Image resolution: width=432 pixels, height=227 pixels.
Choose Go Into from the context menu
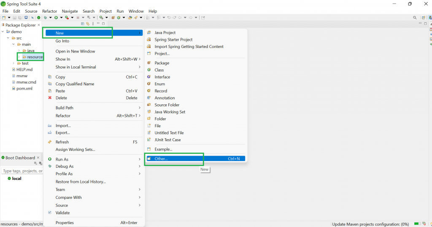point(94,41)
